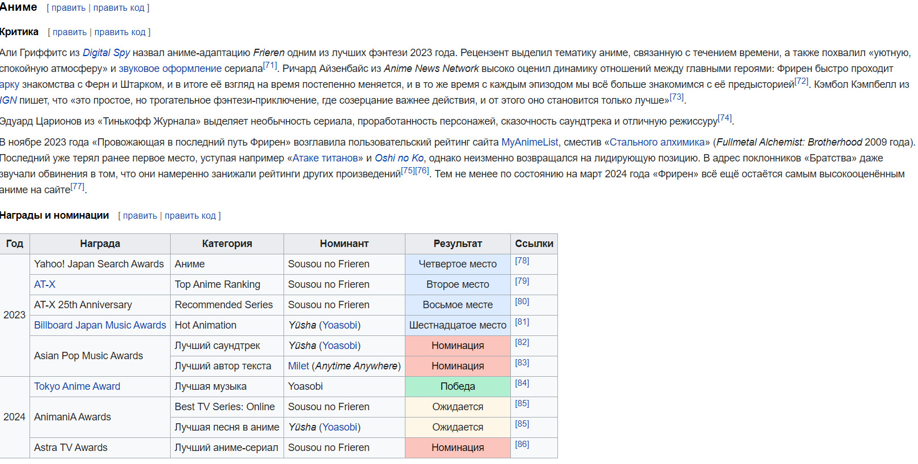
Task: Open Billboard Japan Music Awards link
Action: click(x=100, y=325)
